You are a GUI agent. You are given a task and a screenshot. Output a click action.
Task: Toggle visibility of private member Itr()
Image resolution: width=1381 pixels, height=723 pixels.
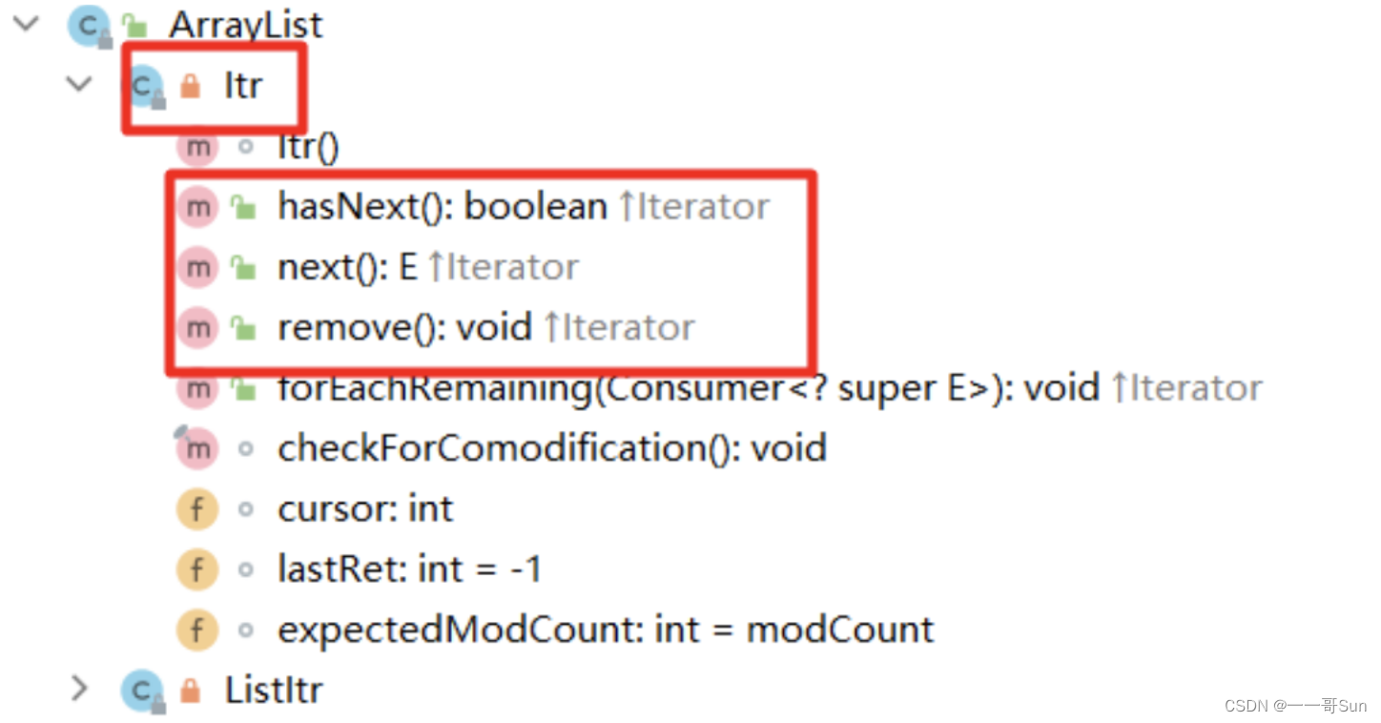pos(245,146)
